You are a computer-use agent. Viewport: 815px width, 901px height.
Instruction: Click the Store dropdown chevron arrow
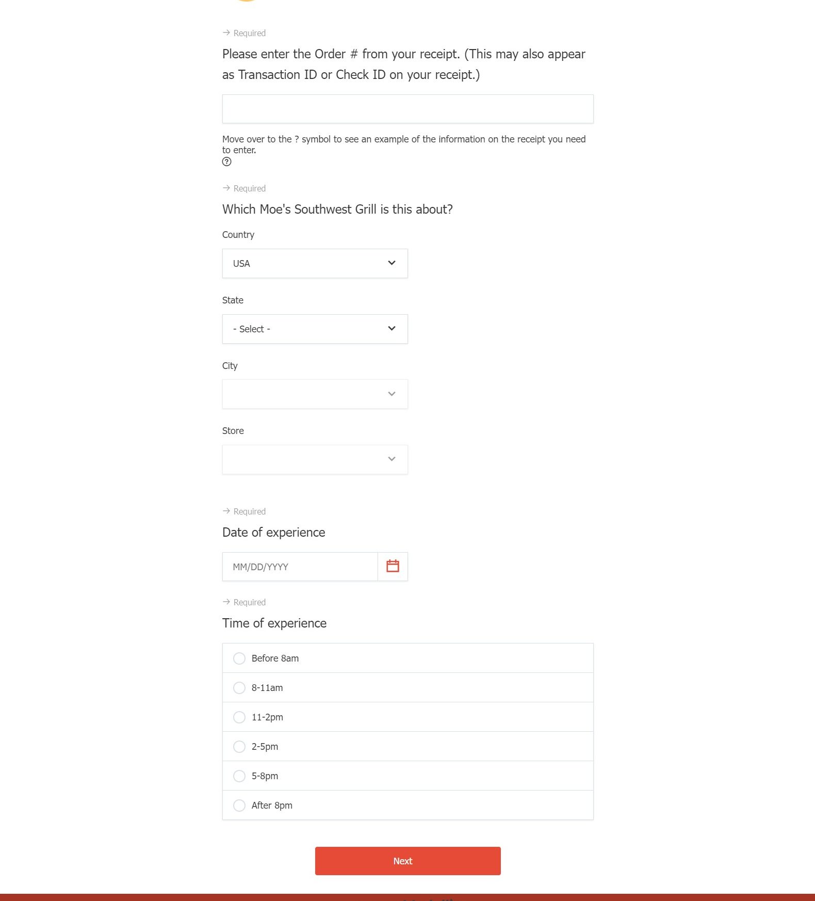[x=392, y=459]
